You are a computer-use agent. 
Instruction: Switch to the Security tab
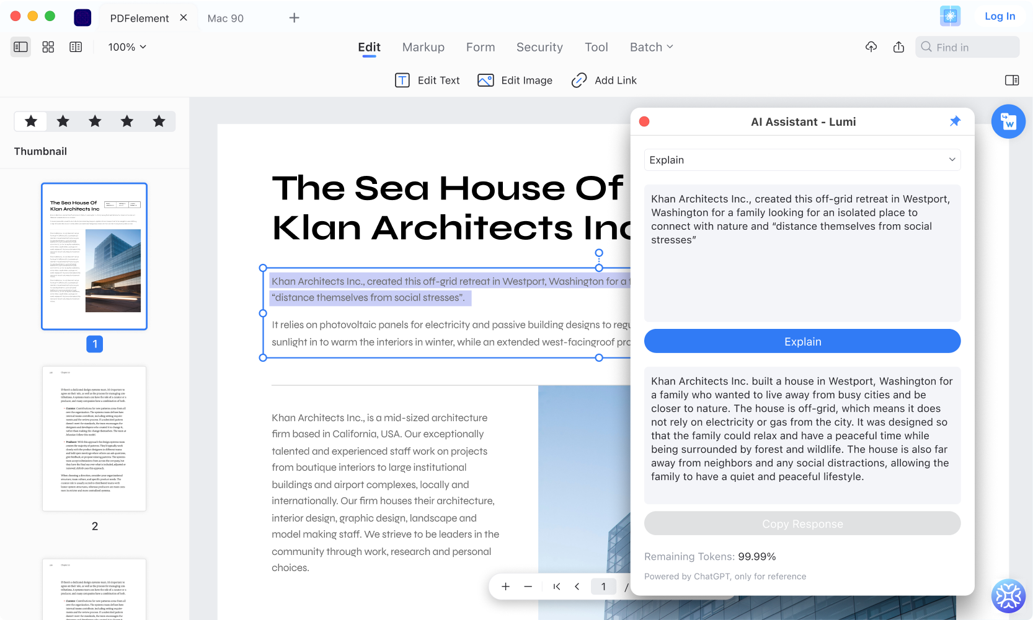539,47
